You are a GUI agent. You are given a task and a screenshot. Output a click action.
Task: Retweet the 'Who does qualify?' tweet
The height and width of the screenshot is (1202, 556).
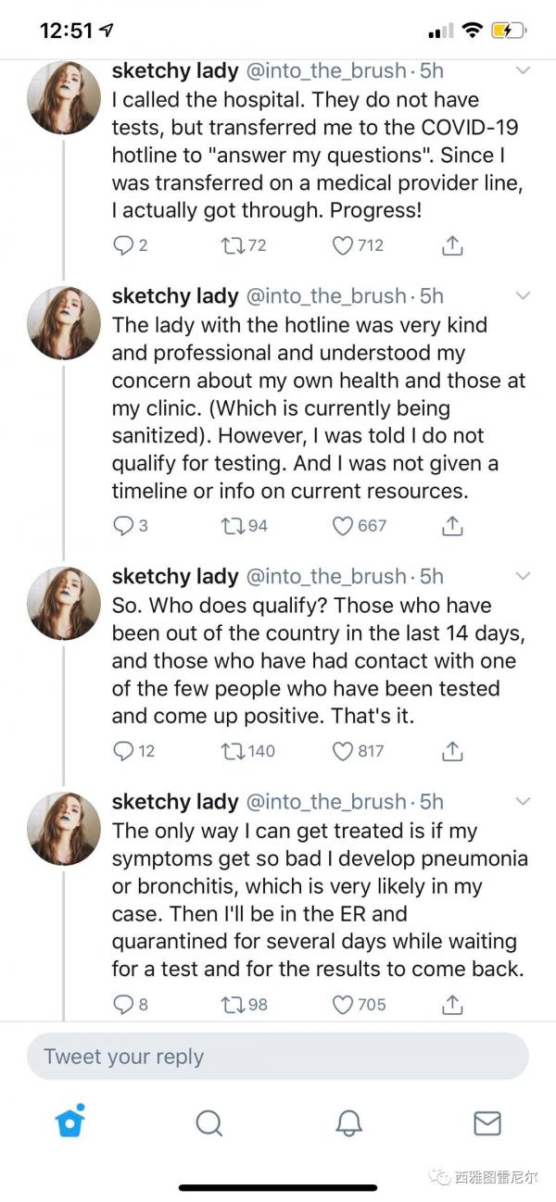(x=232, y=751)
